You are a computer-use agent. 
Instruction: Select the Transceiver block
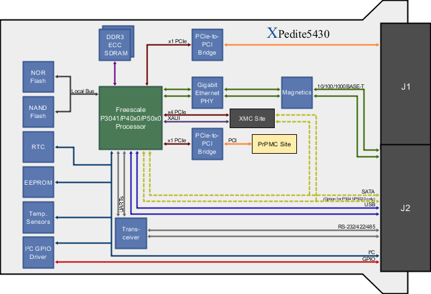pos(131,233)
